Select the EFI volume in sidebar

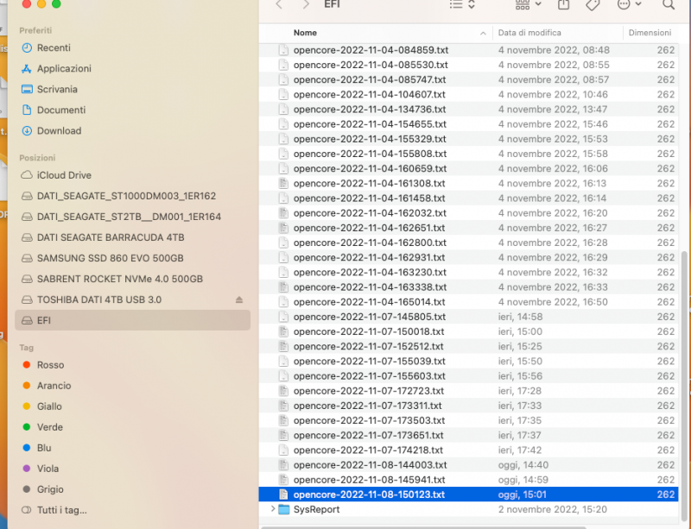(x=133, y=320)
